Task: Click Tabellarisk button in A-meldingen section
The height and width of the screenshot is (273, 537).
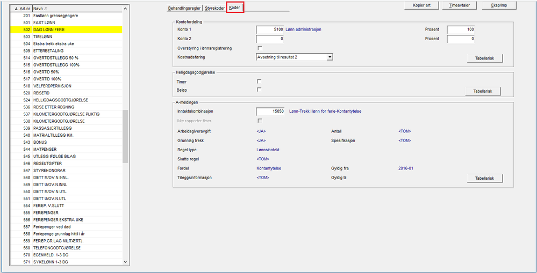Action: coord(484,178)
